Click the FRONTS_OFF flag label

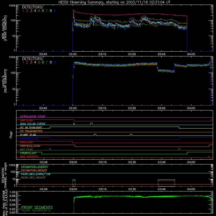[28, 153]
